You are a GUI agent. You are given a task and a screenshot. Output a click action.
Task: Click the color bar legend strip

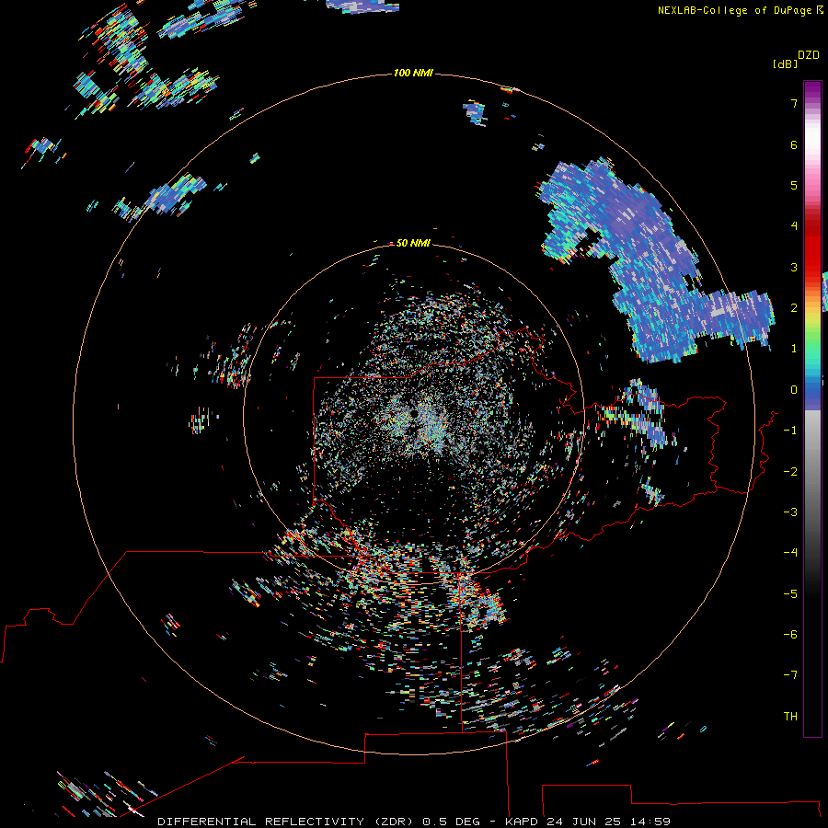(x=812, y=408)
